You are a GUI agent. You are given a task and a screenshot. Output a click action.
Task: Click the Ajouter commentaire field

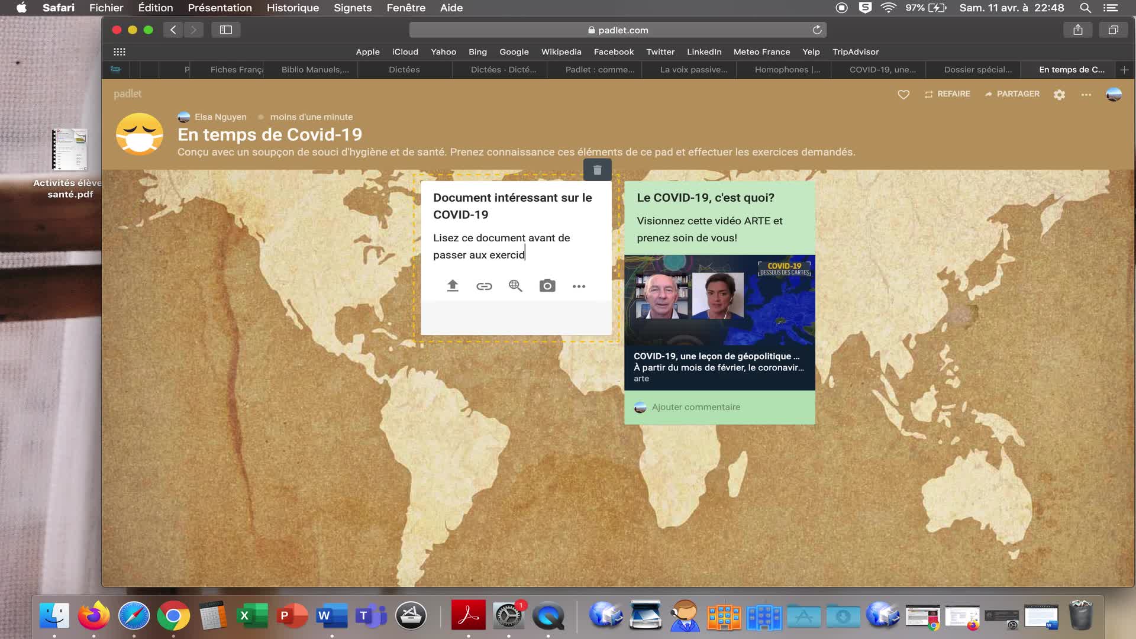point(696,407)
